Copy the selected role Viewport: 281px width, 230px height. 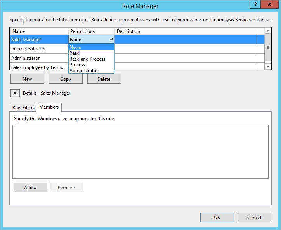click(66, 79)
